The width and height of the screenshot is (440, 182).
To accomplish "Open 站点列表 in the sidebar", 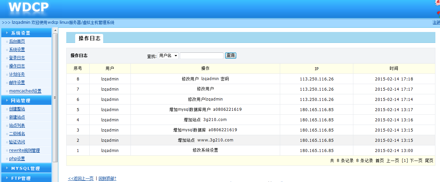I will pyautogui.click(x=17, y=126).
